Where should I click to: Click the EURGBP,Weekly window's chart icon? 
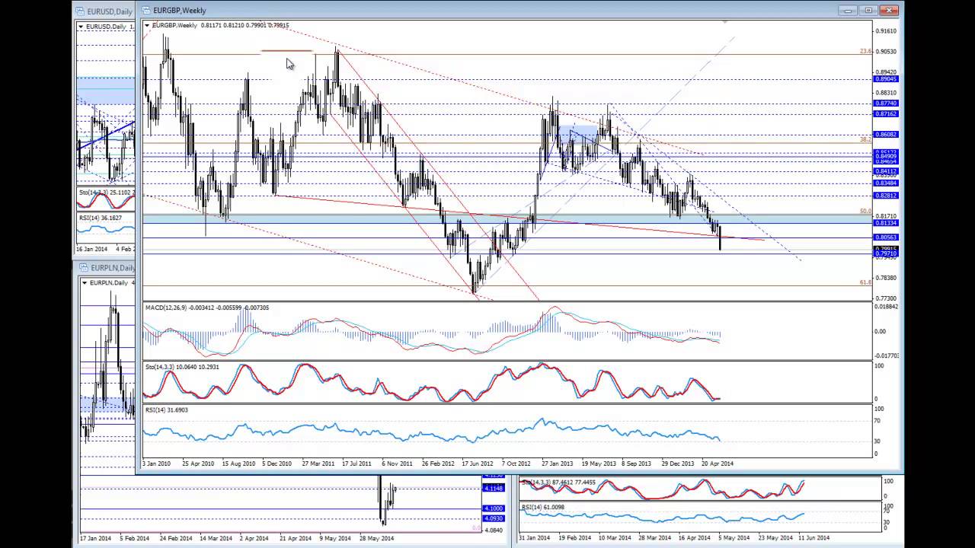[145, 11]
